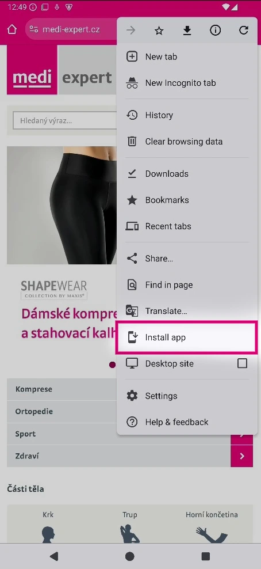
Task: Open the Settings menu entry
Action: point(187,396)
